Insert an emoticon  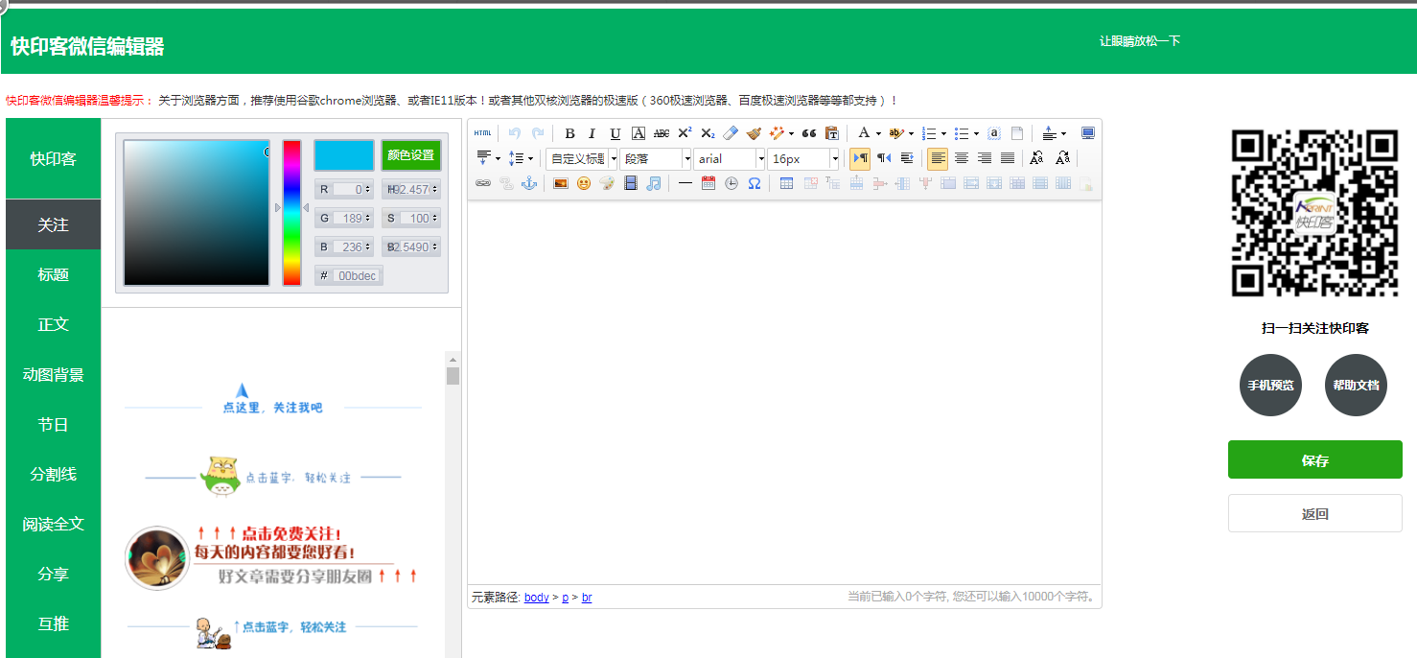[584, 183]
